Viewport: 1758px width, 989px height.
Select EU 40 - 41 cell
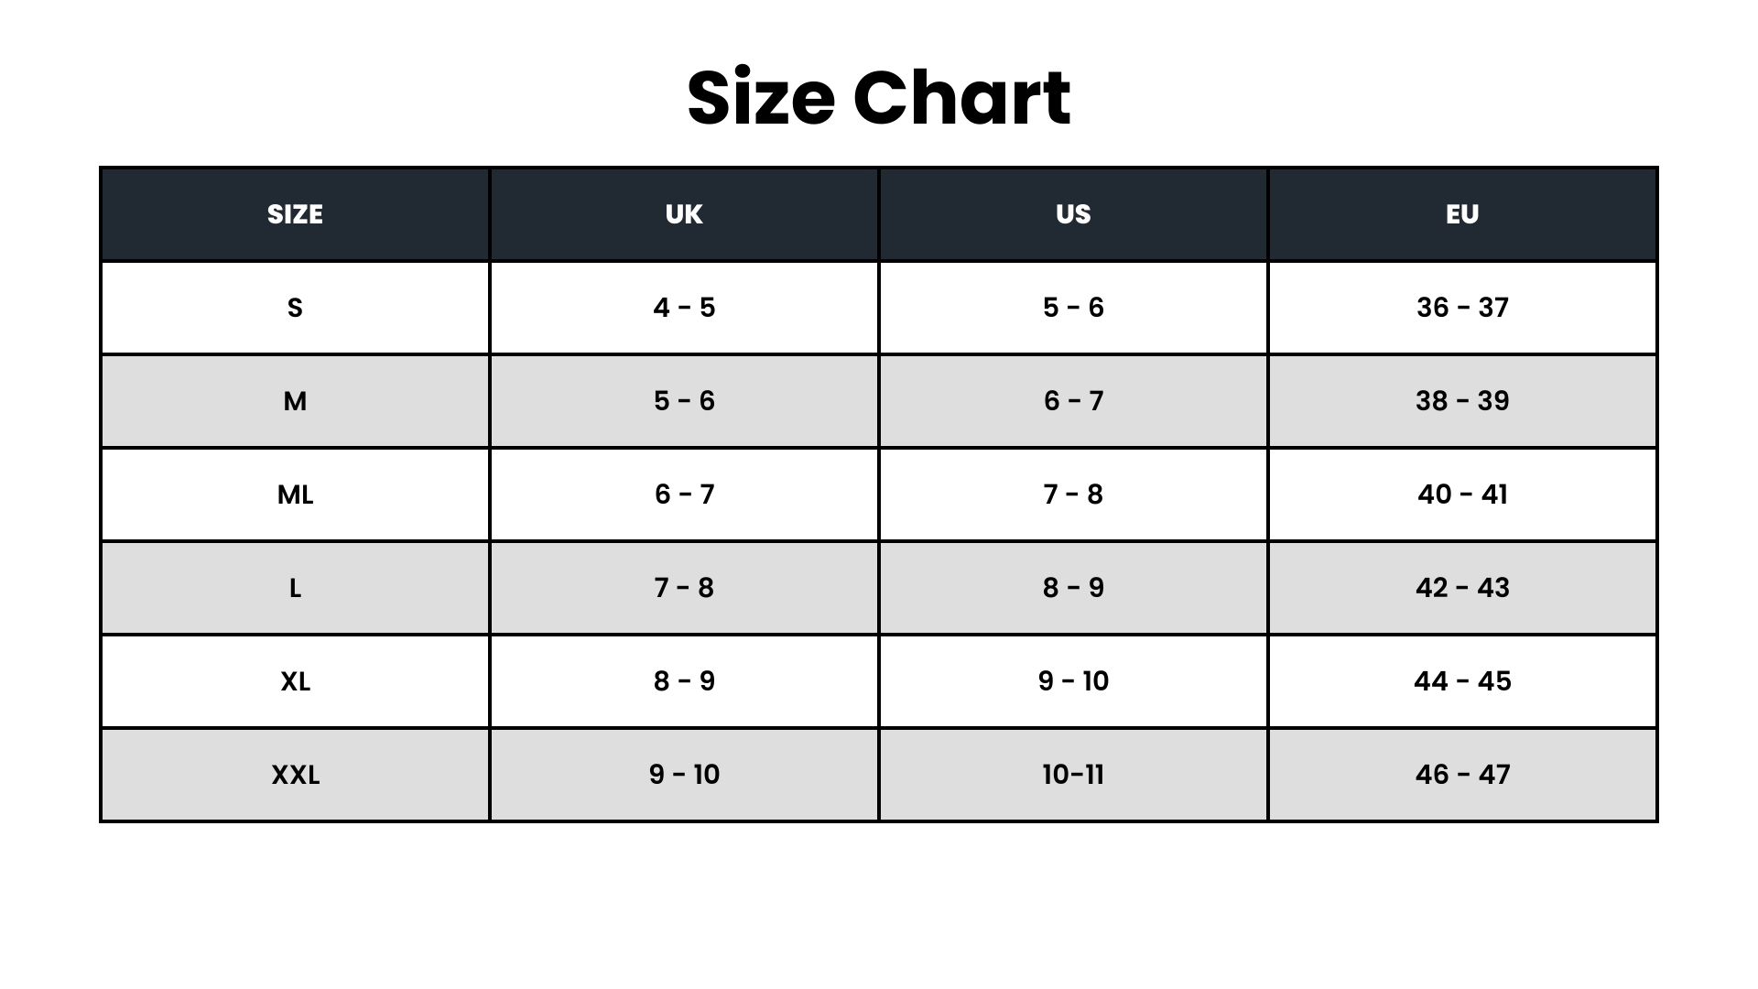click(1462, 494)
